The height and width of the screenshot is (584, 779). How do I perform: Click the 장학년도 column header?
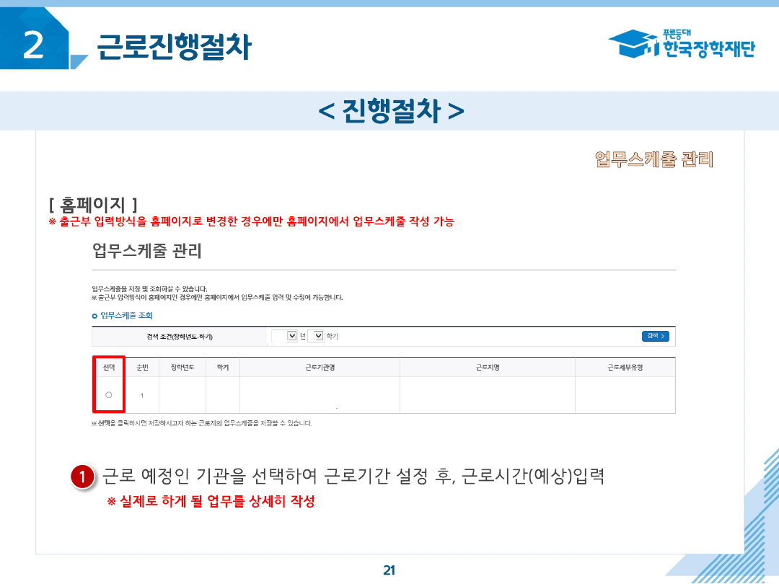(x=182, y=368)
